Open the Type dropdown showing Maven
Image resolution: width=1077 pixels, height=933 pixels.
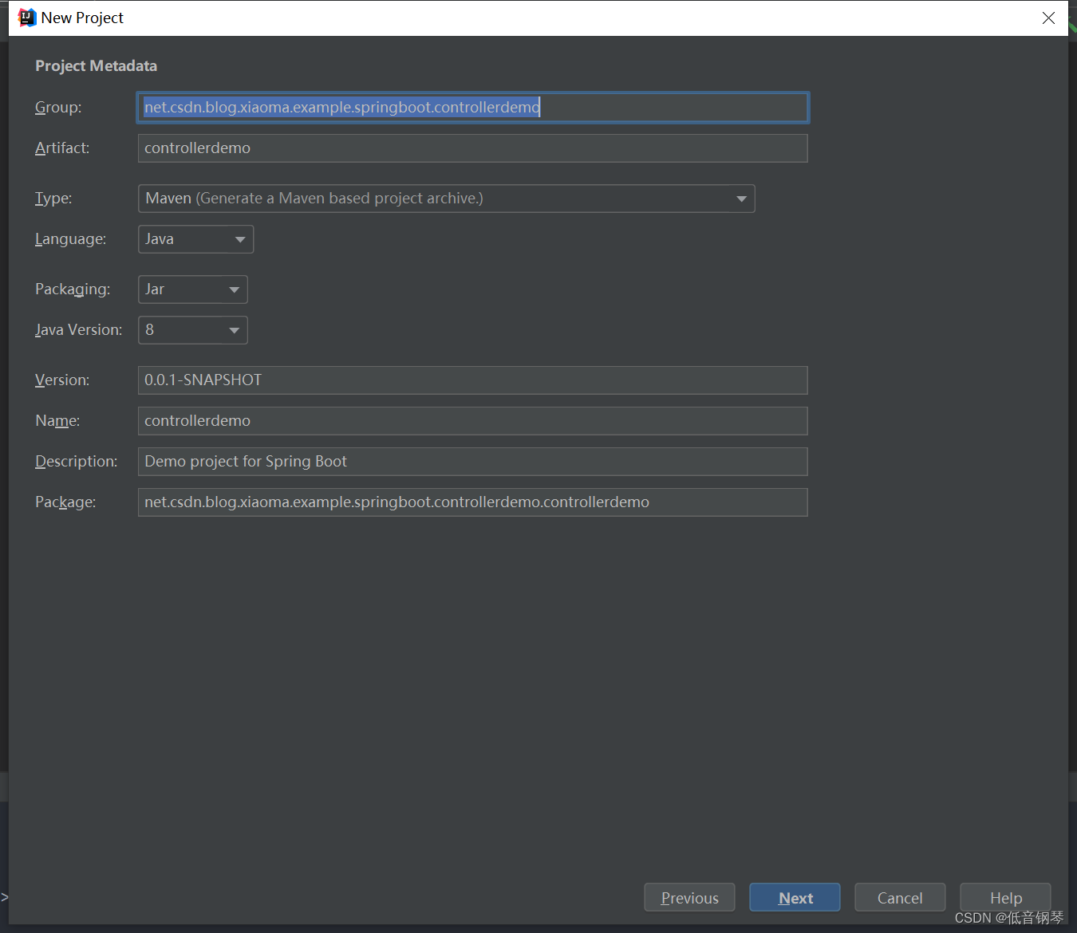tap(447, 199)
